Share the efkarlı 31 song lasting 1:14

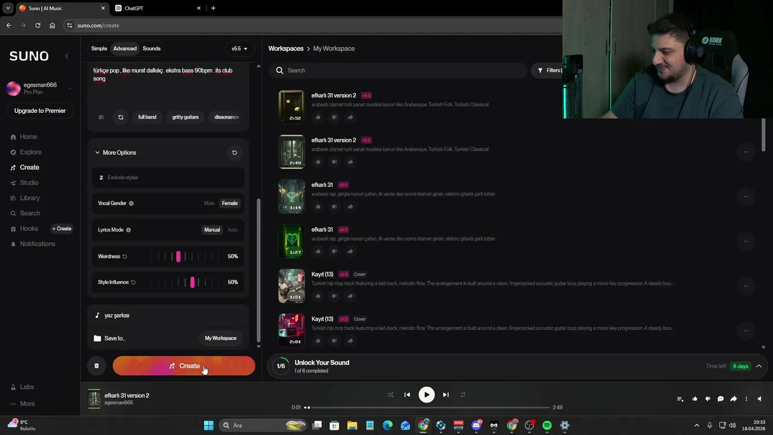(x=350, y=207)
